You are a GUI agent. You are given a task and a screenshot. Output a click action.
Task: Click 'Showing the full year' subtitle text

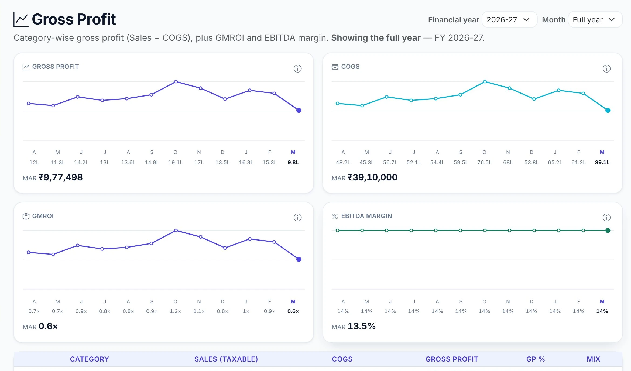(x=376, y=38)
